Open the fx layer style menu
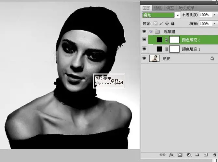Viewport: 218px width, 162px height. [172, 155]
